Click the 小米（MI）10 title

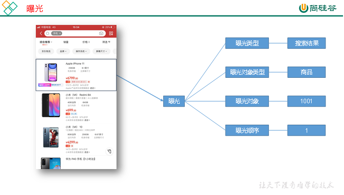pos(74,127)
